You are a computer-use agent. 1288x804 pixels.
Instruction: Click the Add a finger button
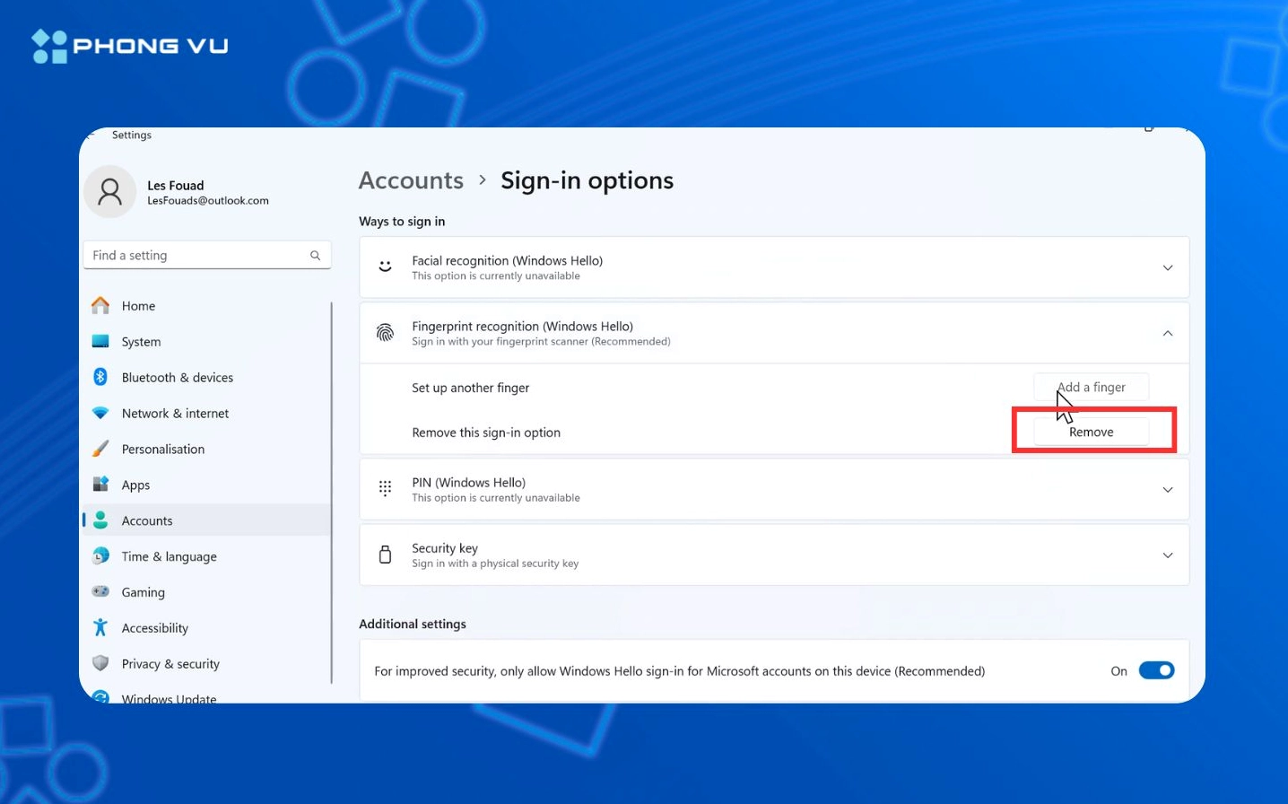click(1091, 387)
